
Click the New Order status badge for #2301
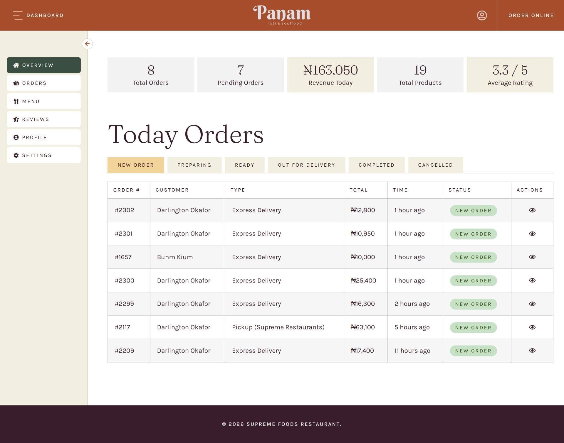pos(473,234)
